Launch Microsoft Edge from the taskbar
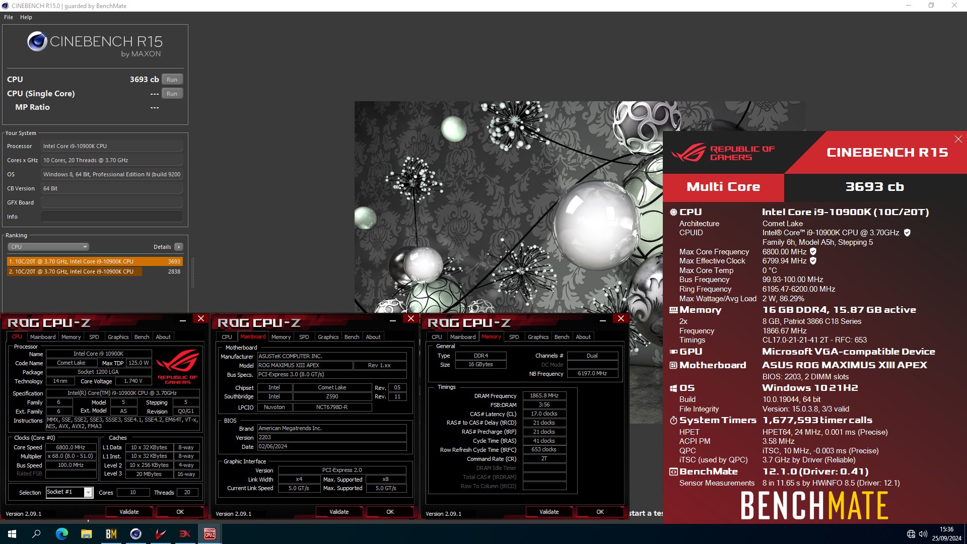The image size is (967, 544). coord(61,534)
